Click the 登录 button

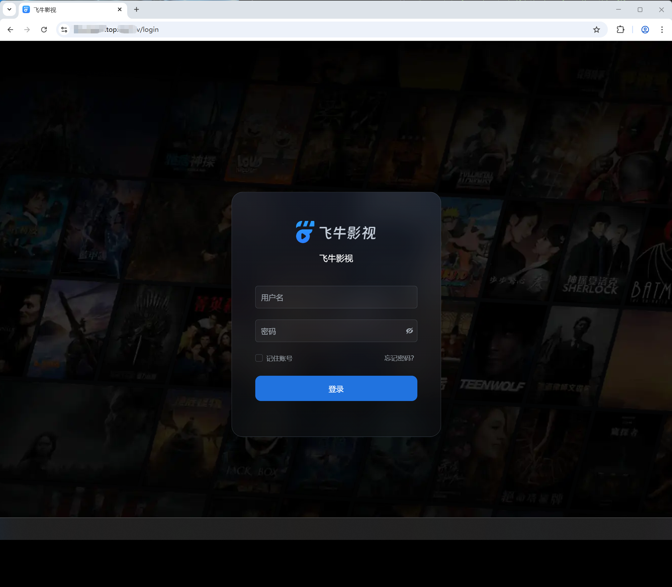(336, 389)
